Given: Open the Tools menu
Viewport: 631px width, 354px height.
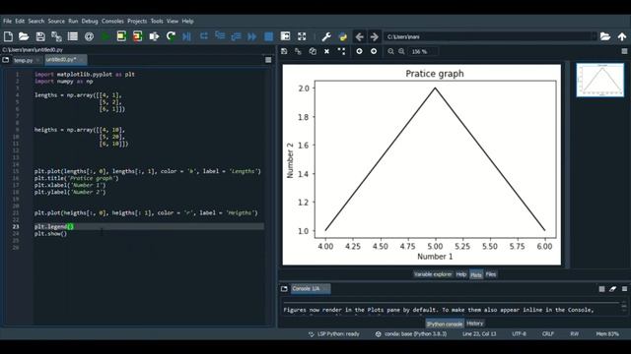Looking at the screenshot, I should coord(157,21).
